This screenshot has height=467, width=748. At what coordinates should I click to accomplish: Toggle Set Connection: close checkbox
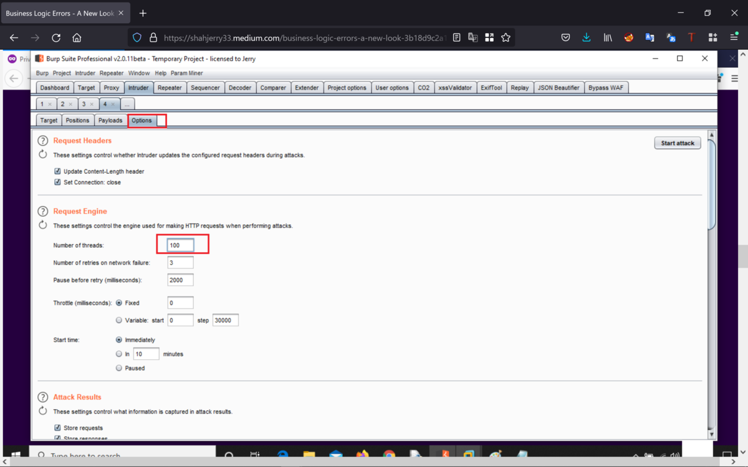click(x=57, y=182)
